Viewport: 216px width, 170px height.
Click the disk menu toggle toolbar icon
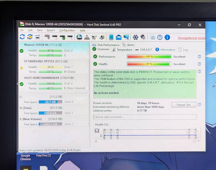coord(38,37)
